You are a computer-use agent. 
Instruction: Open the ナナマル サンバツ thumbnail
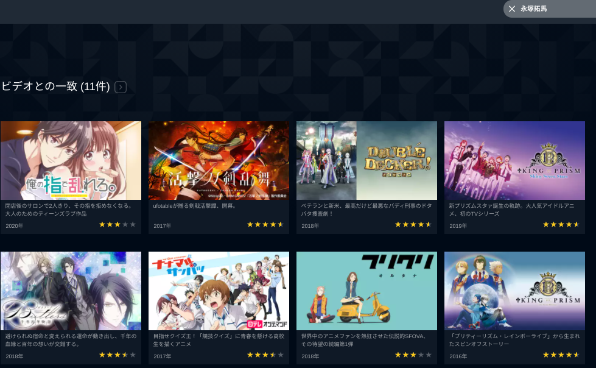(219, 291)
